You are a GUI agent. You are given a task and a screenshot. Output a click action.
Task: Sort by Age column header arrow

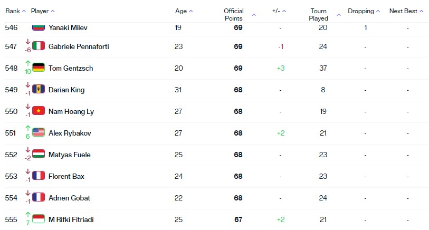pos(191,11)
